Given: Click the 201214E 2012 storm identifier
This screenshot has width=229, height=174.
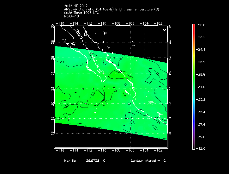Looking at the screenshot, I should pyautogui.click(x=76, y=6).
